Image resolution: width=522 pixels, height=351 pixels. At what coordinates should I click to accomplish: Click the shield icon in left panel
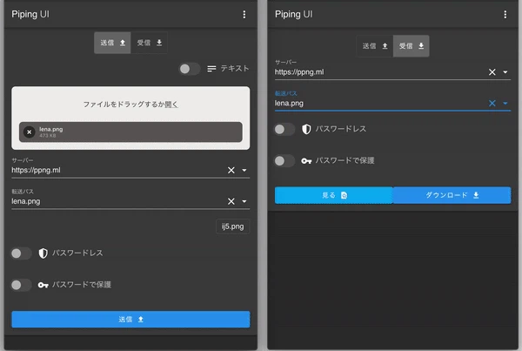click(43, 253)
